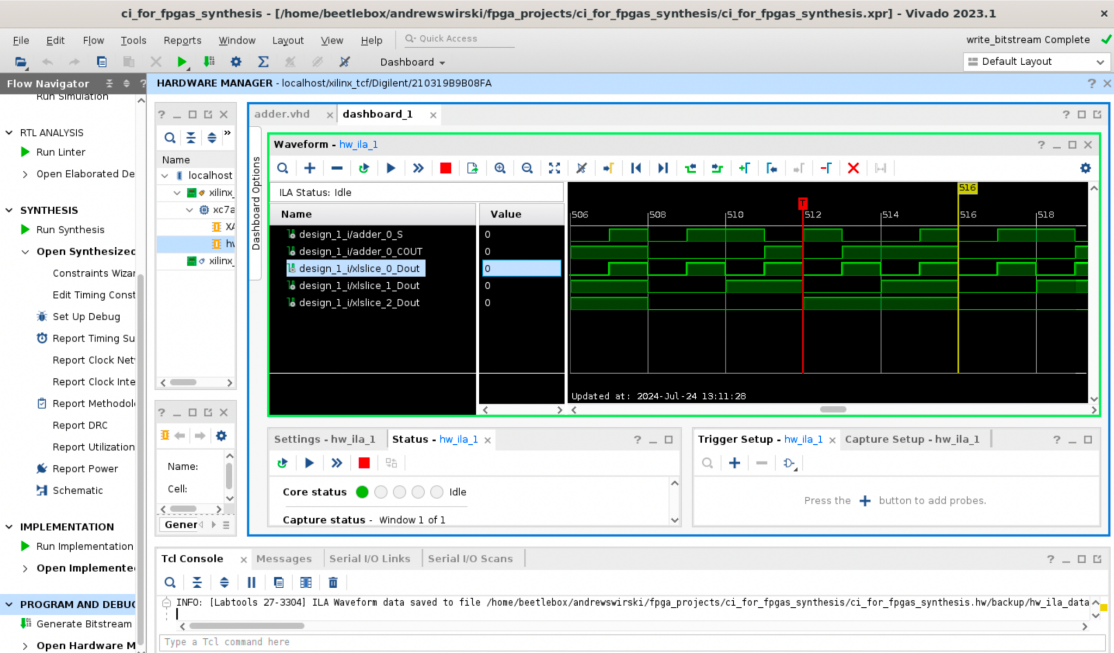Expand Open Implemented Design
This screenshot has height=653, width=1114.
(25, 568)
